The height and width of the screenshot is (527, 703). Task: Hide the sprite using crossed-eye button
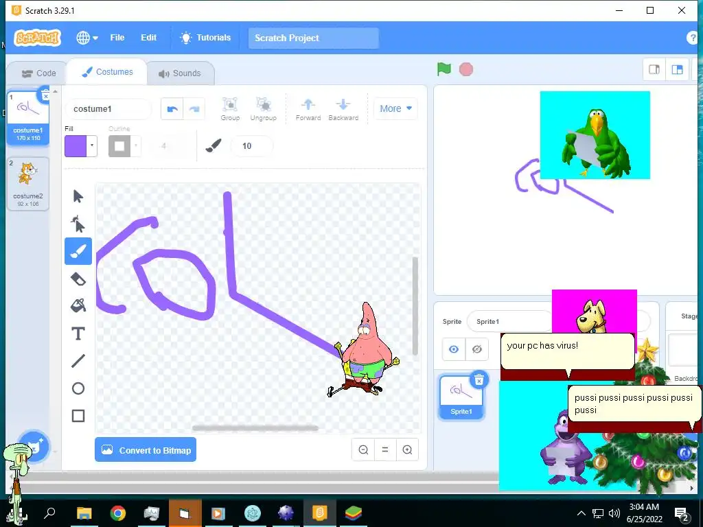click(476, 349)
